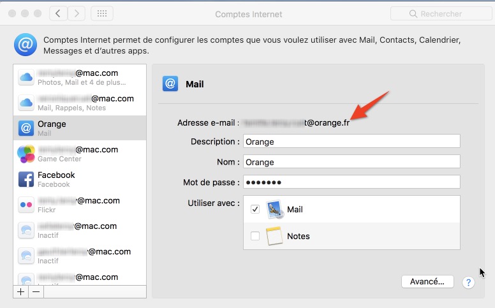This screenshot has width=495, height=308.
Task: Click the blue @ Mail icon in detail header
Action: (x=170, y=84)
